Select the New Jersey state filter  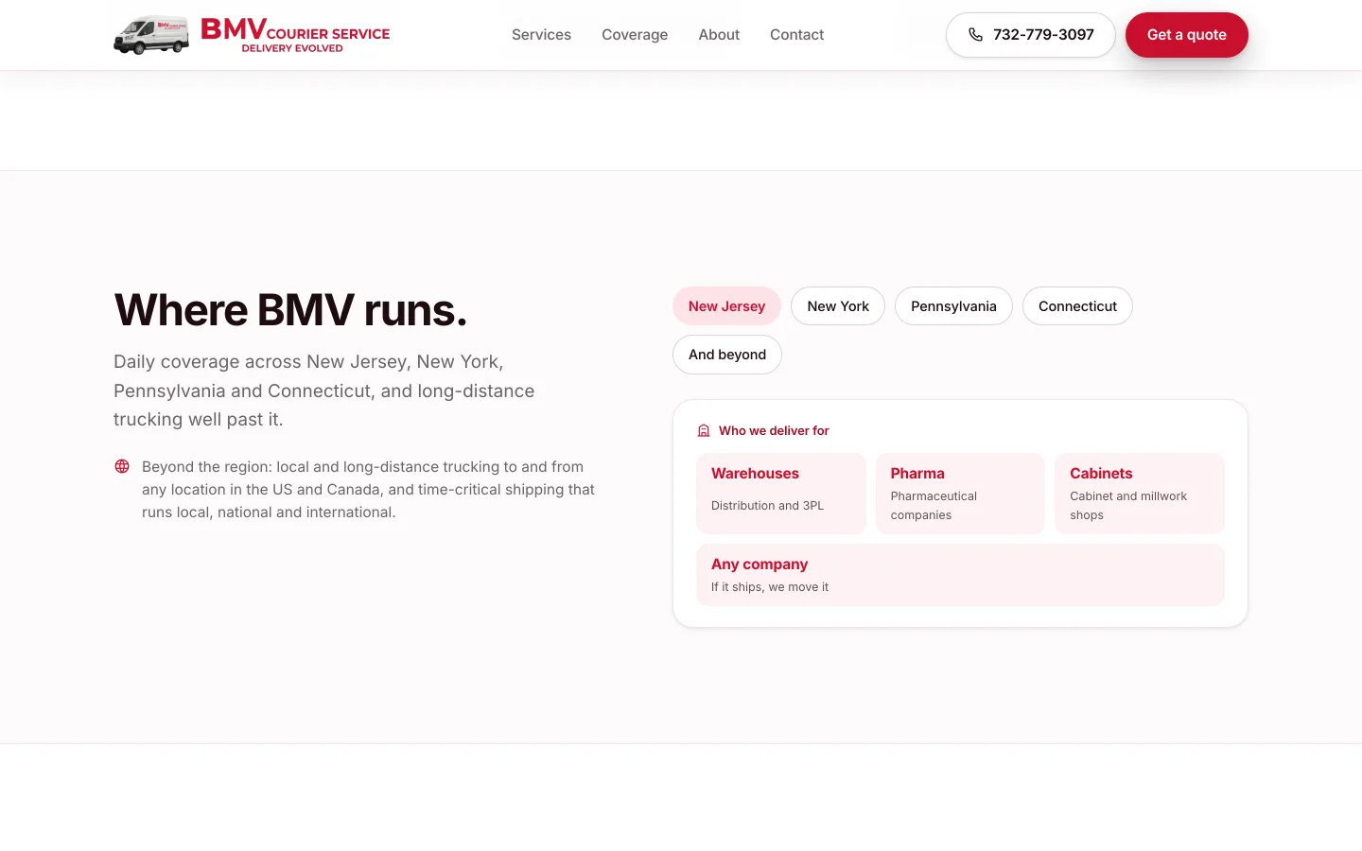(x=726, y=306)
